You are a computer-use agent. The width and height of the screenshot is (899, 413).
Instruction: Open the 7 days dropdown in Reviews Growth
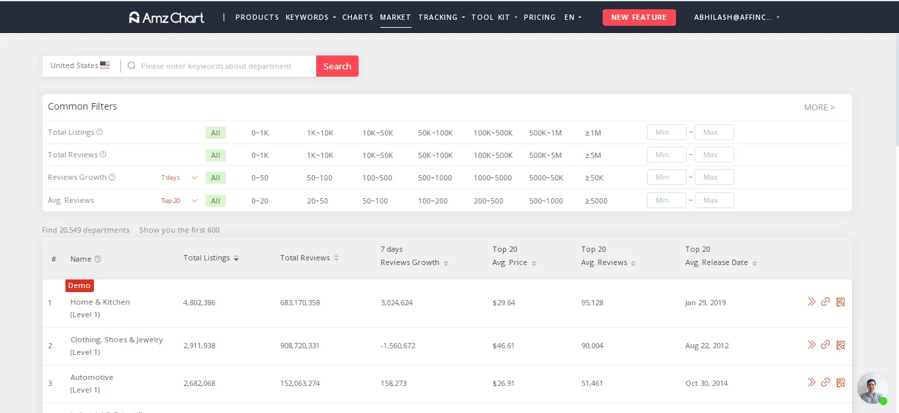coord(180,177)
